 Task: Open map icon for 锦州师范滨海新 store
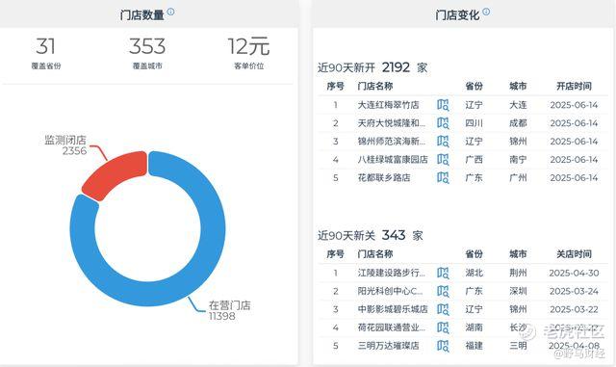[x=443, y=142]
